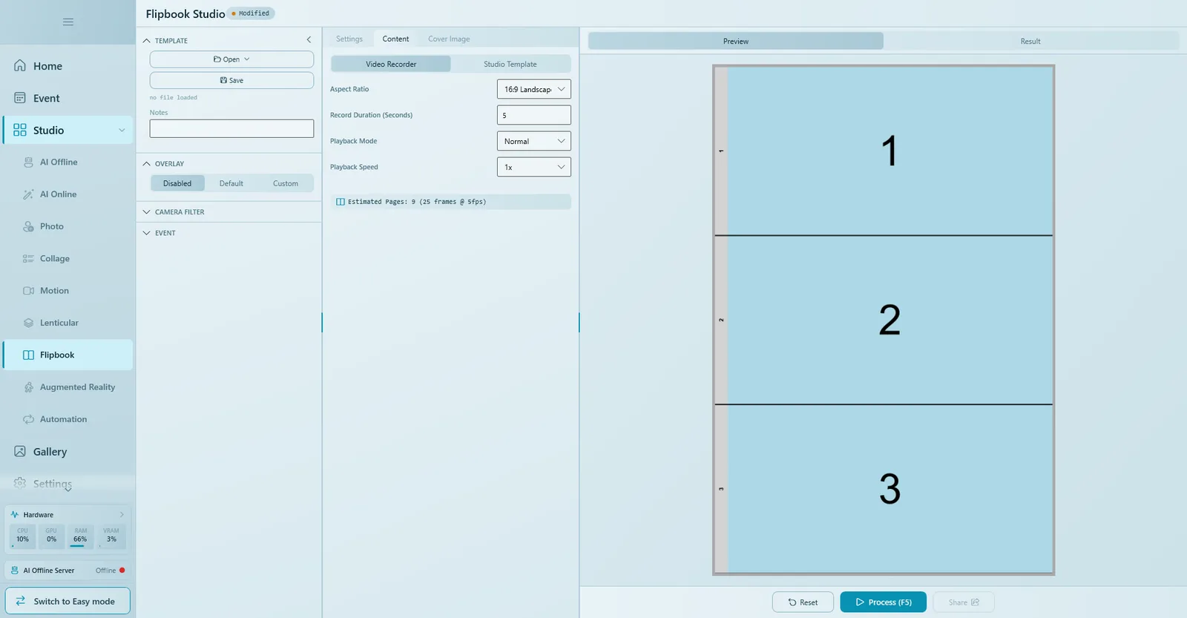Click the Reset button
Image resolution: width=1187 pixels, height=618 pixels.
coord(803,602)
